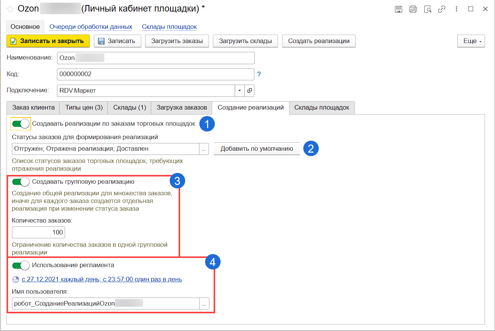
Task: Click the Записать и закрыть button
Action: [48, 41]
